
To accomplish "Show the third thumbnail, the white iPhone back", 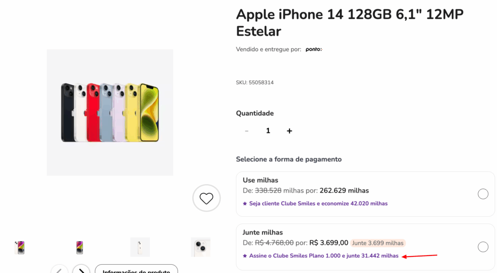I will 140,247.
